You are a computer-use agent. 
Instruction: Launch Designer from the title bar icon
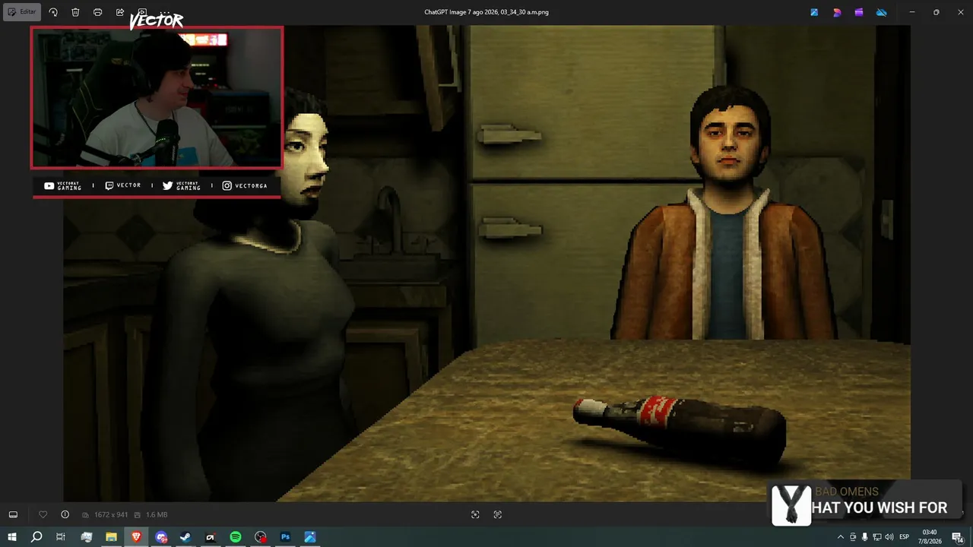click(x=837, y=12)
